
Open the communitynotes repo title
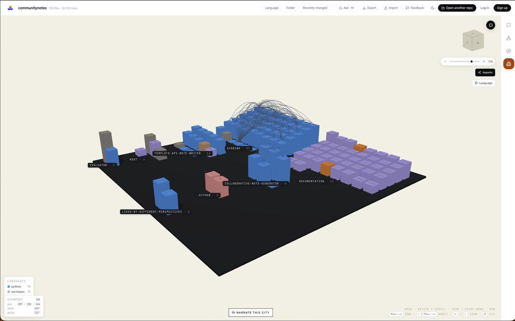33,8
